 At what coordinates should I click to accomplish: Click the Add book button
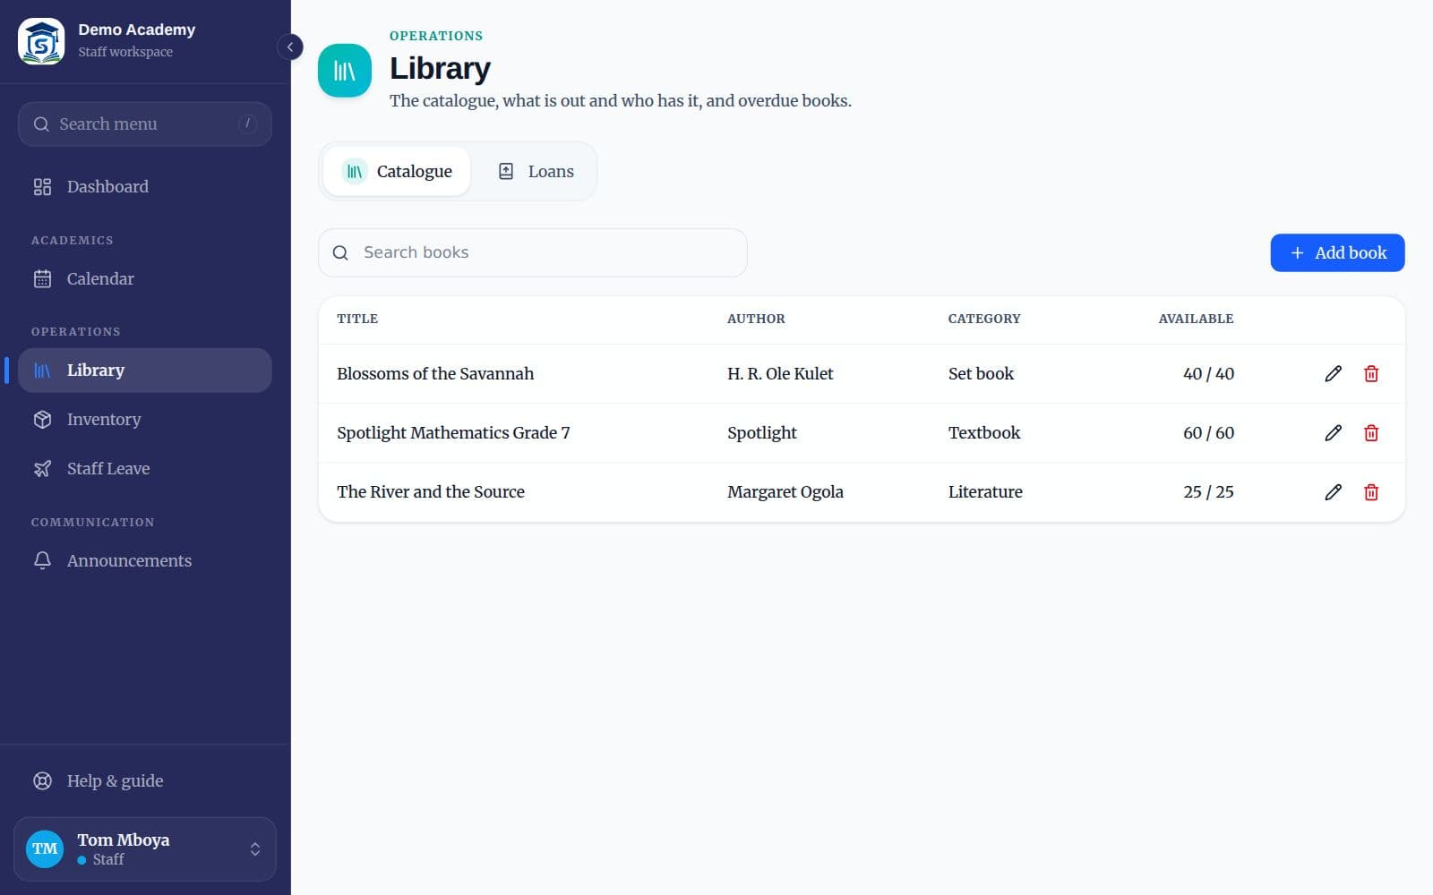(x=1337, y=253)
